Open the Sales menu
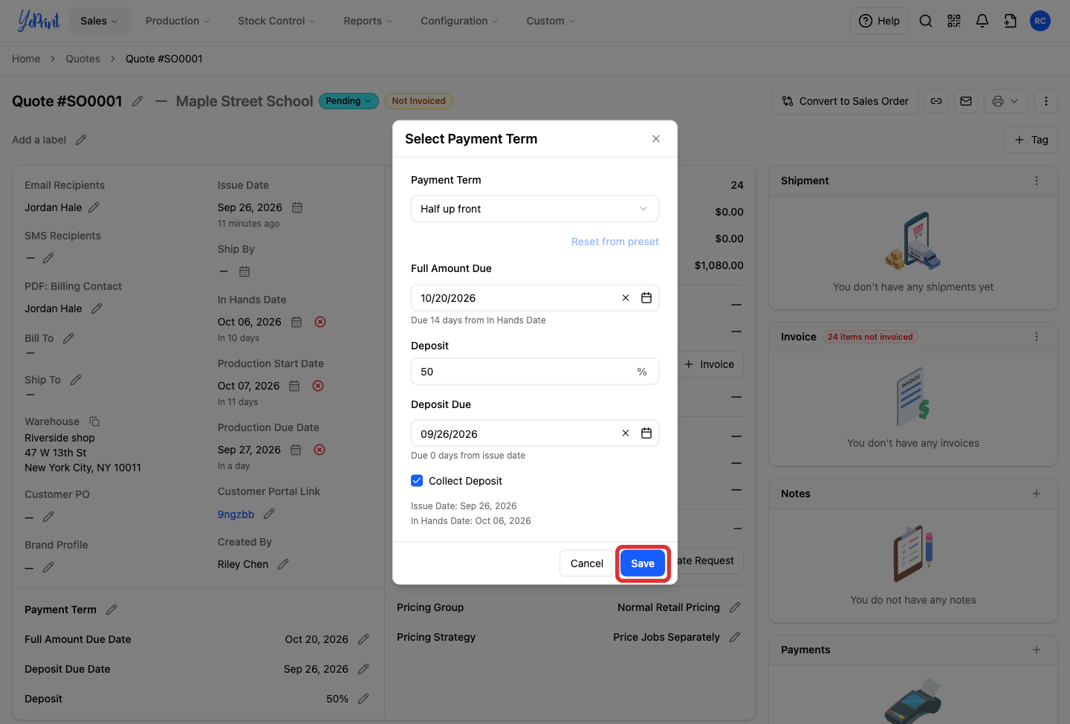The width and height of the screenshot is (1070, 724). point(99,21)
